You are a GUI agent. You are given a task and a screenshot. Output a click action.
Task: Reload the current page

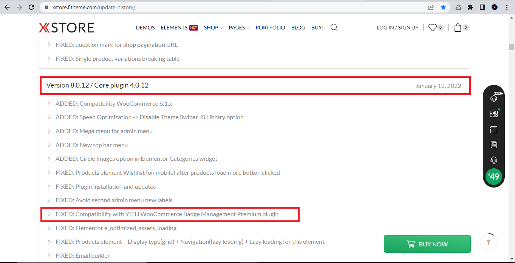32,7
